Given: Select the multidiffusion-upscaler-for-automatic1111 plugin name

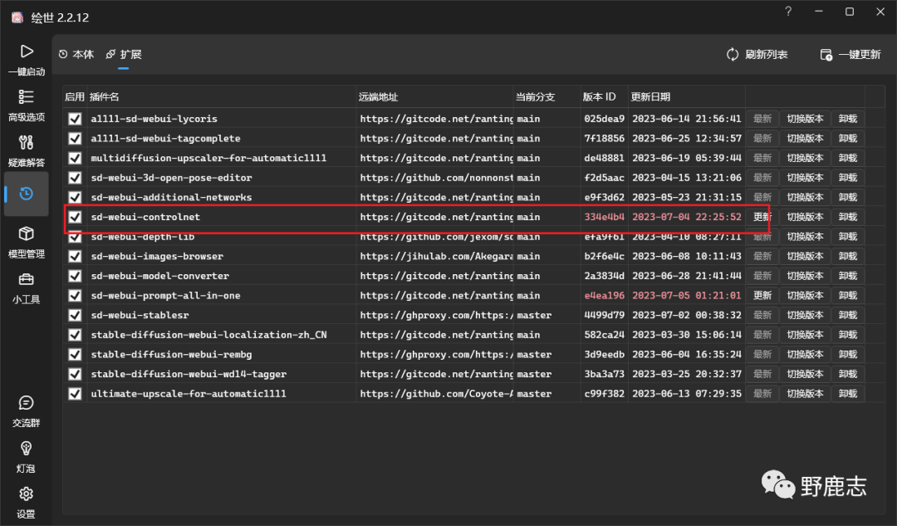Looking at the screenshot, I should 208,158.
